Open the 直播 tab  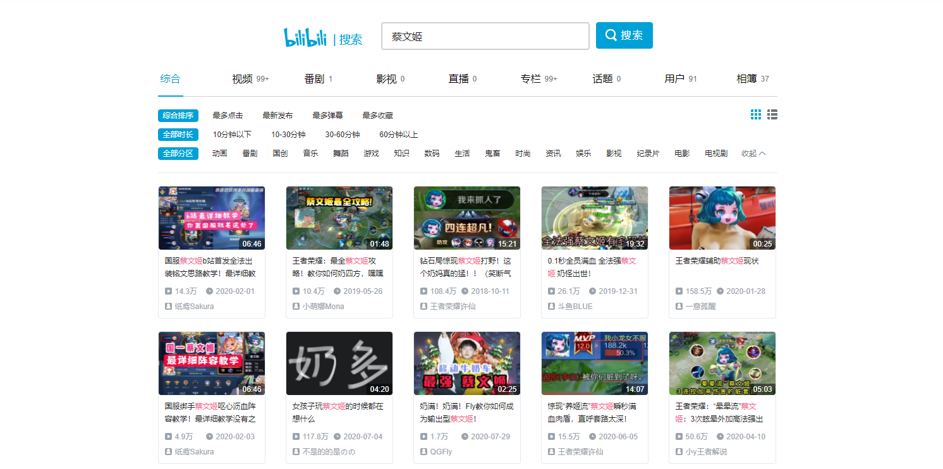coord(463,79)
